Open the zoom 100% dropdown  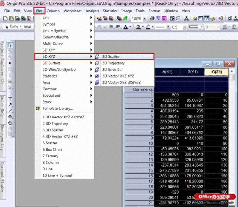click(x=145, y=19)
